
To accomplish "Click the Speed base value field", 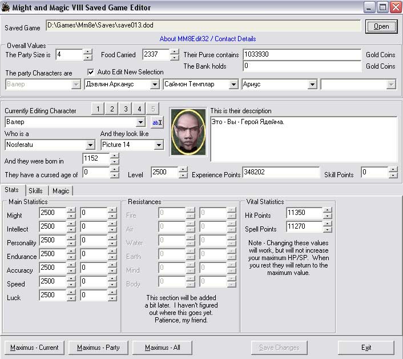I will coord(53,281).
